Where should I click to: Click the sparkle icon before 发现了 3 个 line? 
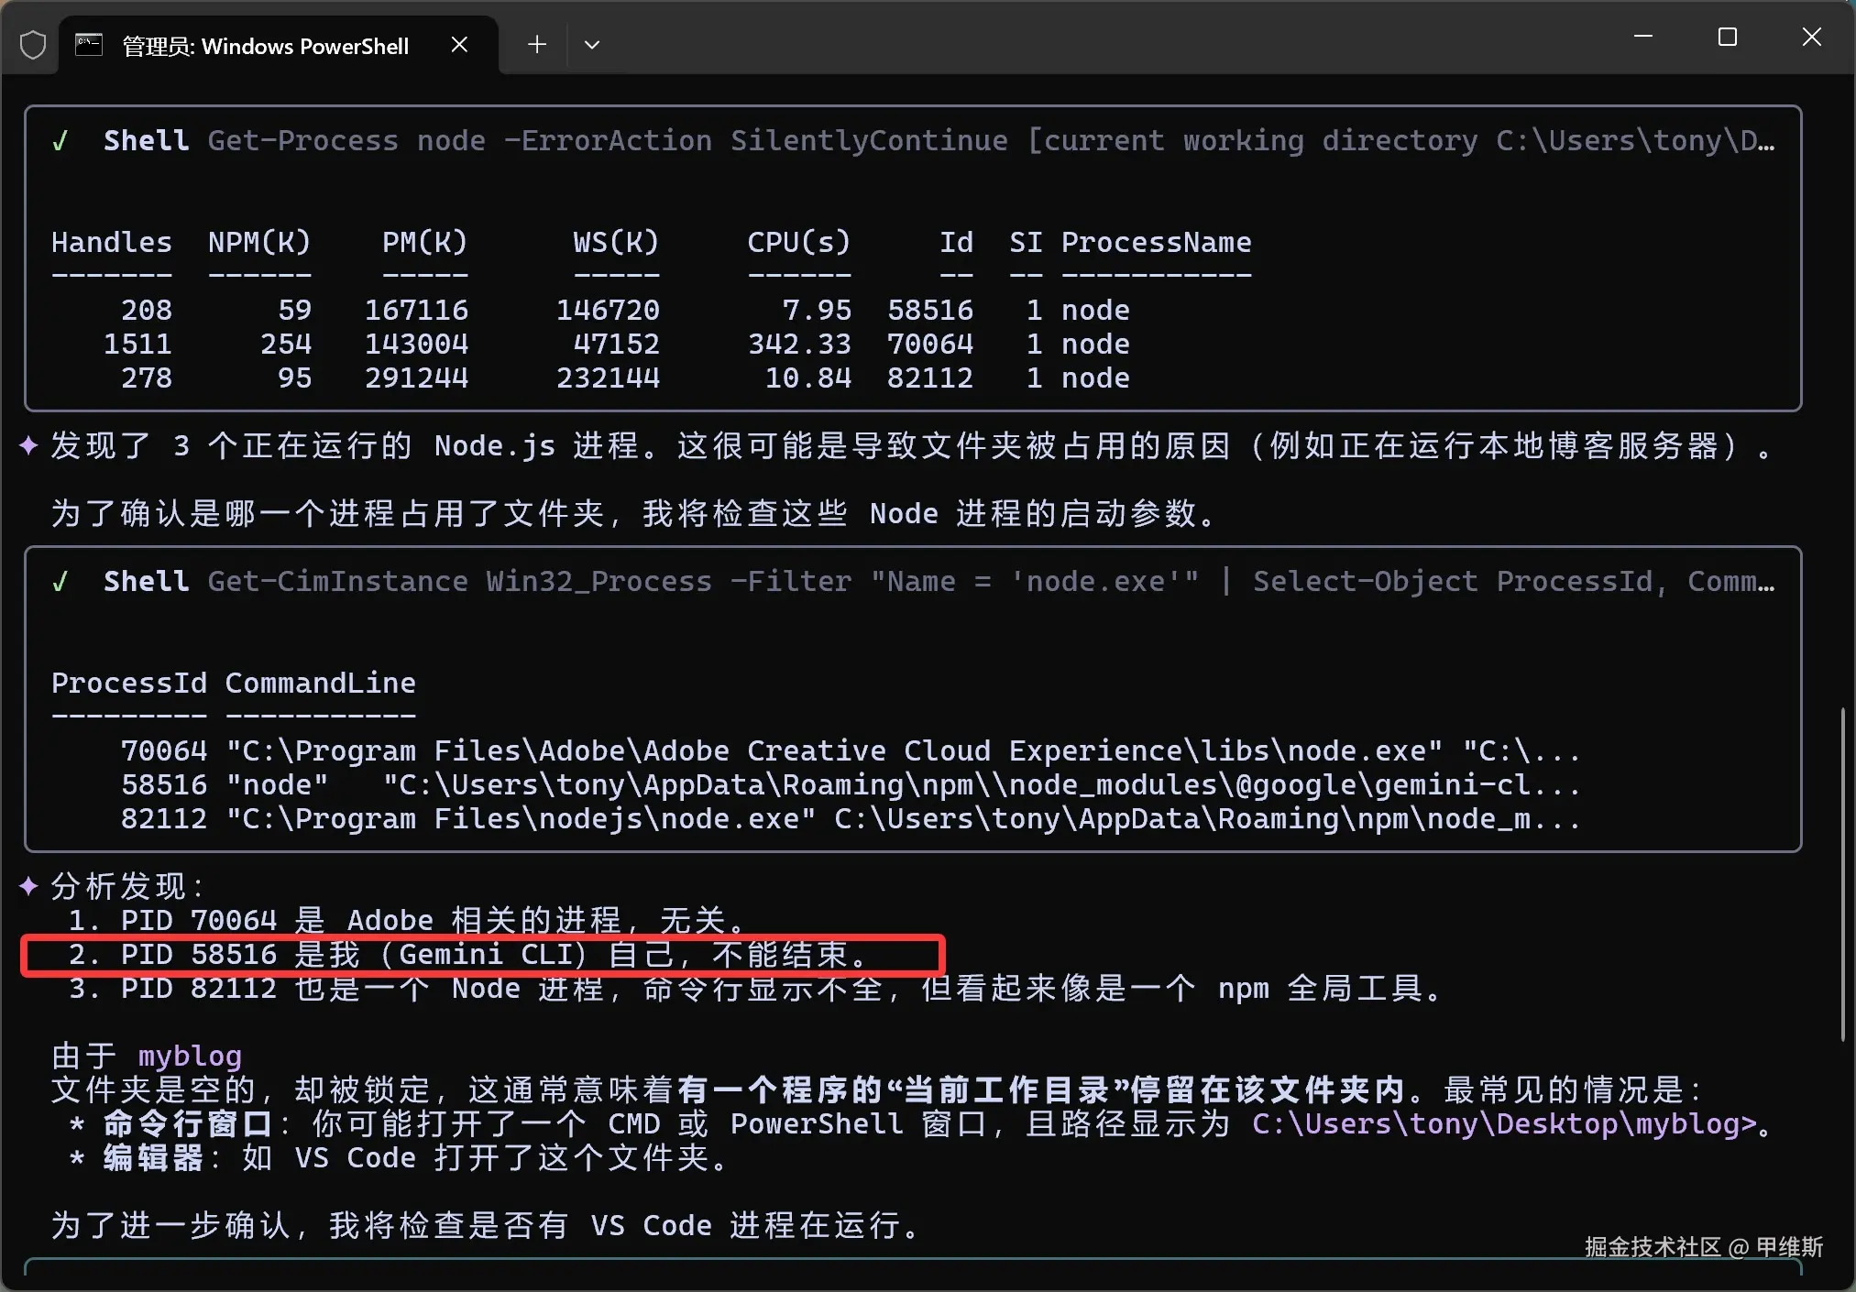tap(29, 446)
